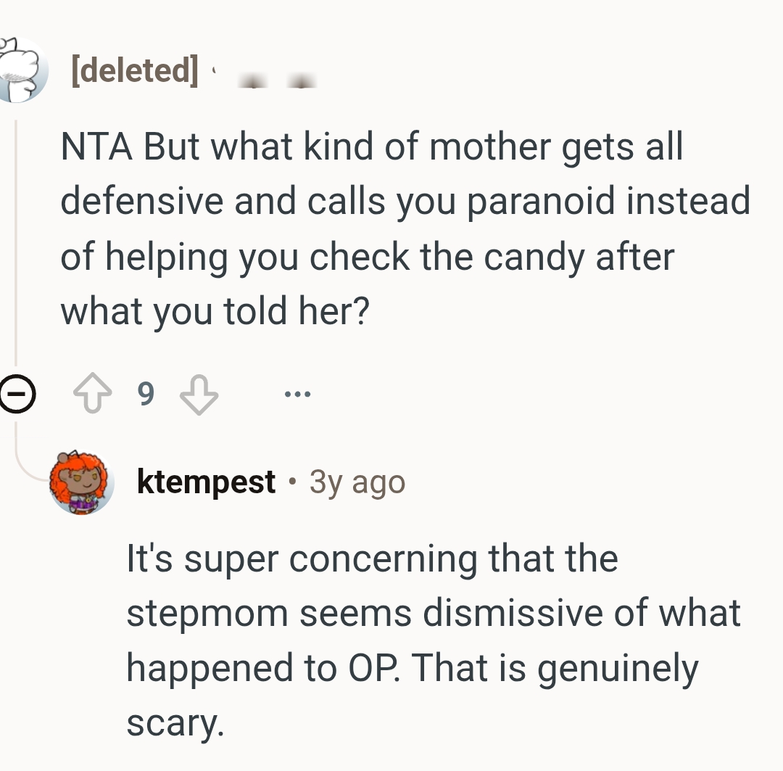This screenshot has height=771, width=783.
Task: Tap the bullet separator next to ktempest
Action: coord(292,482)
